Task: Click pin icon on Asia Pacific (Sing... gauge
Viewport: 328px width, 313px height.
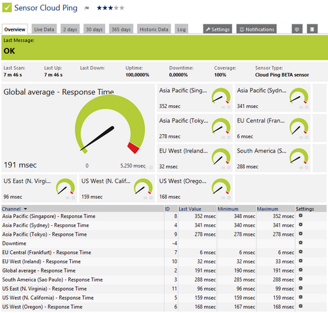Action: point(223,107)
